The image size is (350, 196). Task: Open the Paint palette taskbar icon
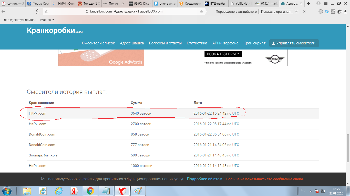138,191
